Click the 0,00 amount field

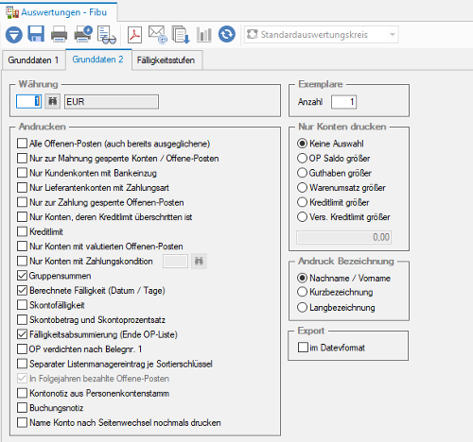click(344, 237)
